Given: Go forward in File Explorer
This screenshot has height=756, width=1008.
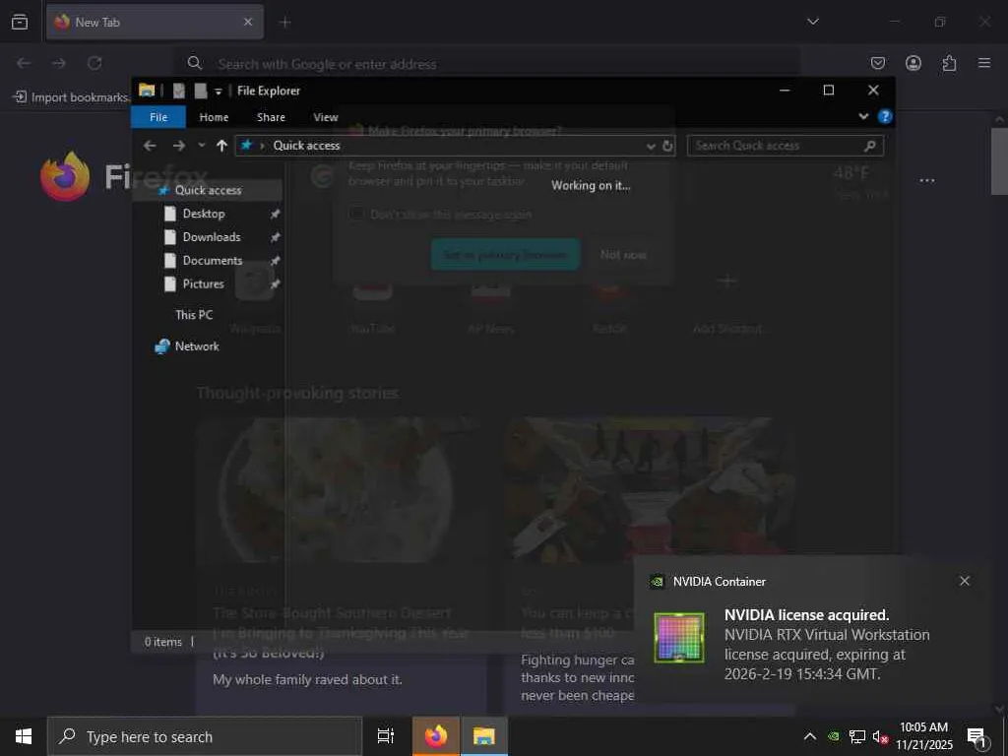Looking at the screenshot, I should click(179, 146).
